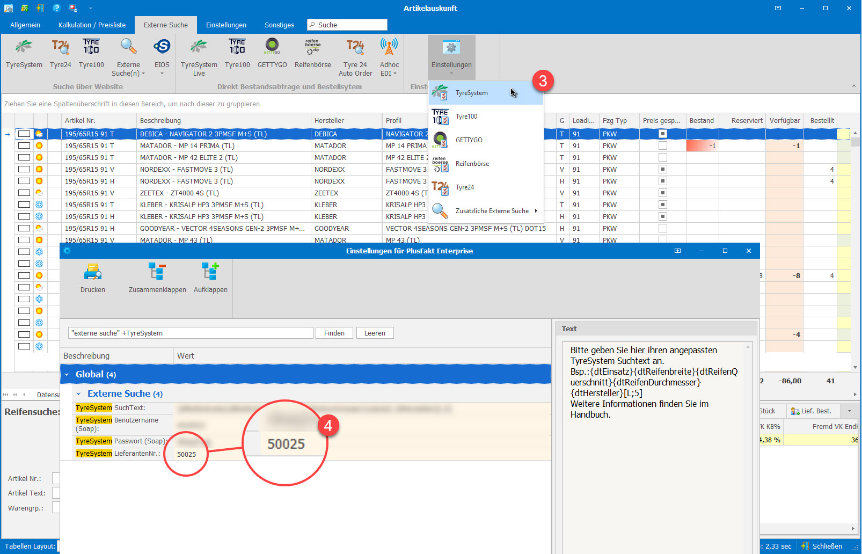Collapse the Global settings group
Viewport: 862px width, 554px height.
pyautogui.click(x=67, y=375)
